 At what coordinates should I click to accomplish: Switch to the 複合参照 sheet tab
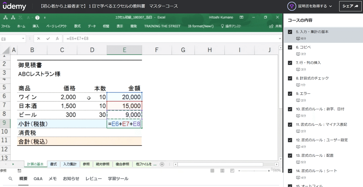(x=123, y=164)
